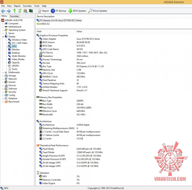The width and height of the screenshot is (192, 190).
Task: Click the Benchmark icon in tree
Action: (6, 102)
